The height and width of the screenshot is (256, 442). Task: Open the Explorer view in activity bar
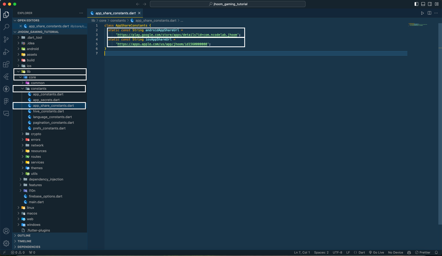tap(6, 15)
